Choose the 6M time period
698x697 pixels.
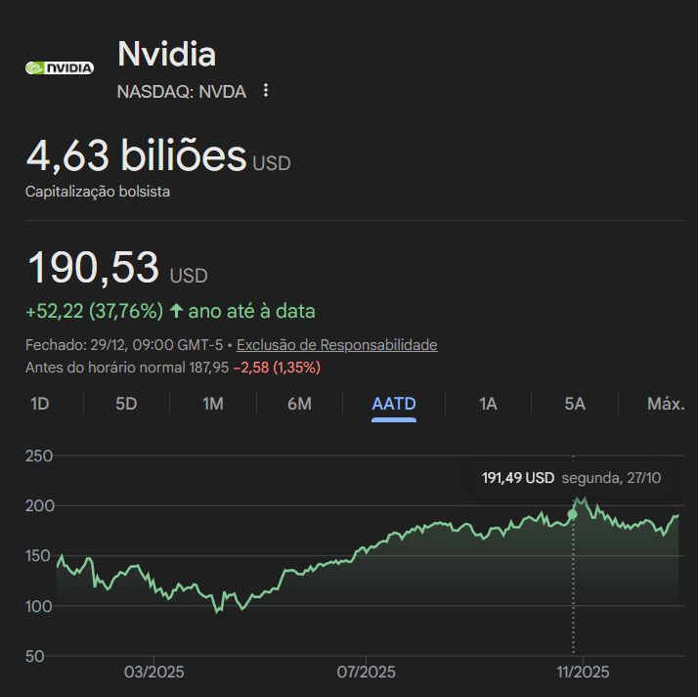pos(299,404)
